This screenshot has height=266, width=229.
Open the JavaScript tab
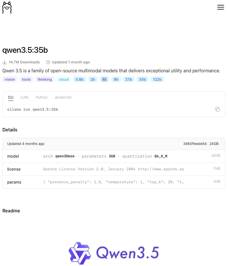tap(63, 97)
